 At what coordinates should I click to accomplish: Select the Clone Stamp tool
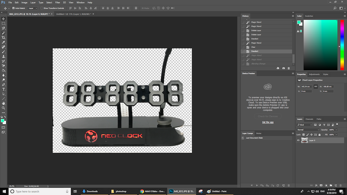[3, 56]
